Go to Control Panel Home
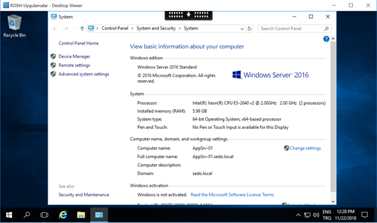 tap(79, 43)
